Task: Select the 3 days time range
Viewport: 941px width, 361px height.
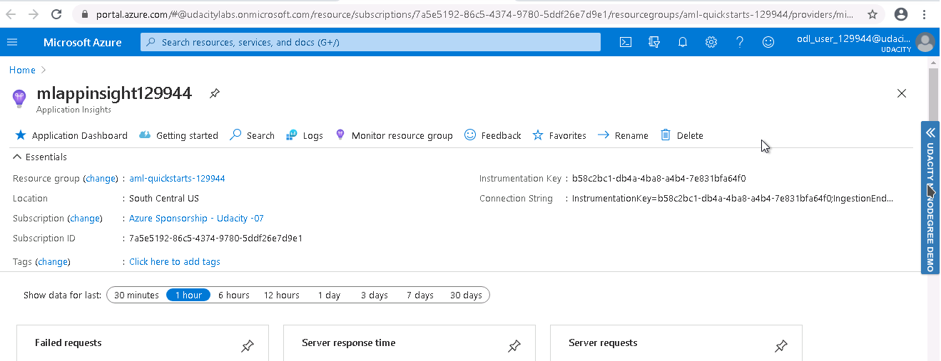Action: [x=375, y=295]
